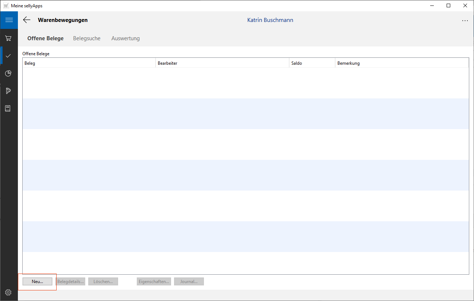
Task: Click the Löschen... button
Action: tap(103, 282)
